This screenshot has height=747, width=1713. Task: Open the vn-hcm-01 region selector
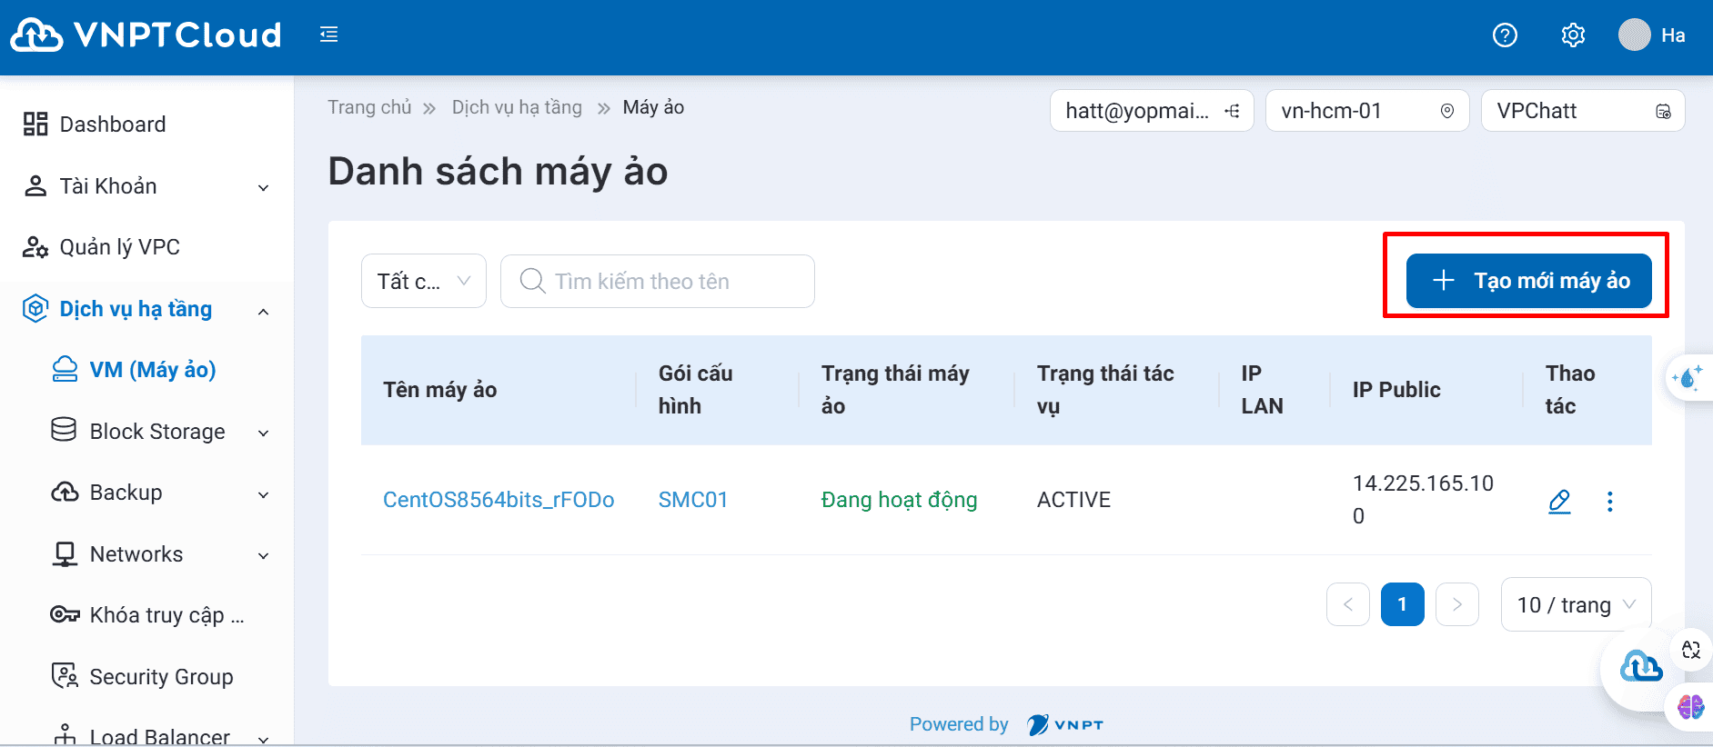pyautogui.click(x=1366, y=111)
